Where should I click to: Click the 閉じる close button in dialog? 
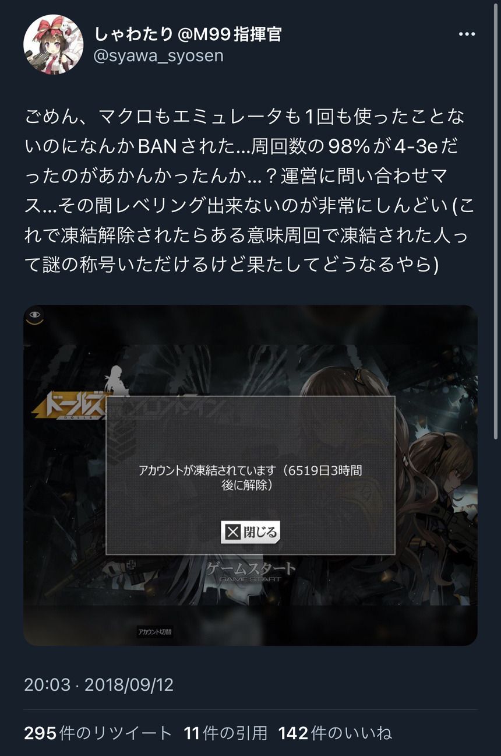point(250,532)
